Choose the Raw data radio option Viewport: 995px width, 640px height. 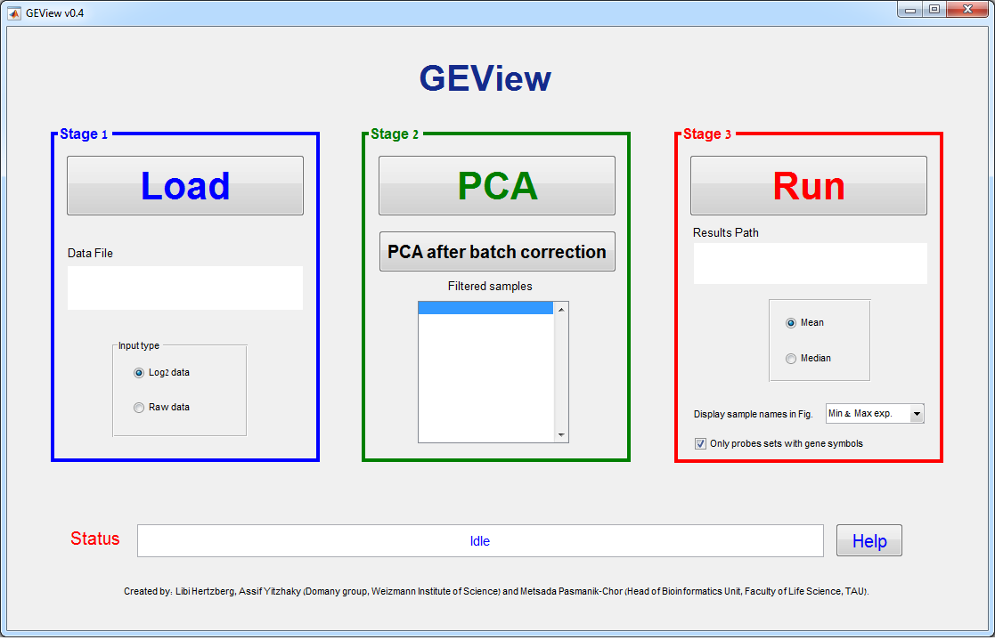[x=139, y=408]
